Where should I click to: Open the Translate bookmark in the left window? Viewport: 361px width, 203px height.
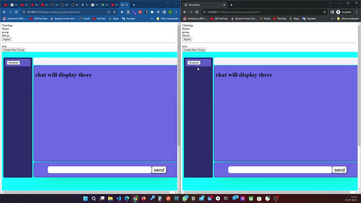tap(128, 19)
